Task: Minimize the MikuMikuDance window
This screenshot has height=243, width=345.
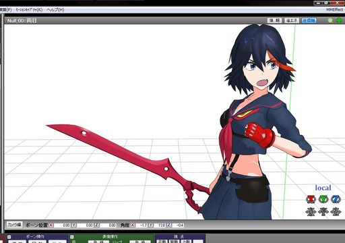Action: pyautogui.click(x=319, y=3)
